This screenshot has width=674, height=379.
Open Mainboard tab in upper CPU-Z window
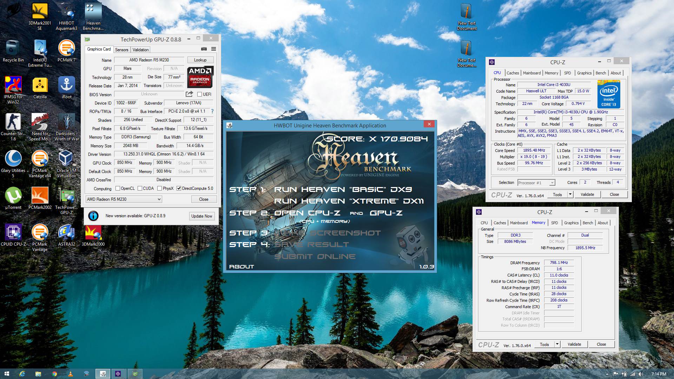tap(532, 73)
